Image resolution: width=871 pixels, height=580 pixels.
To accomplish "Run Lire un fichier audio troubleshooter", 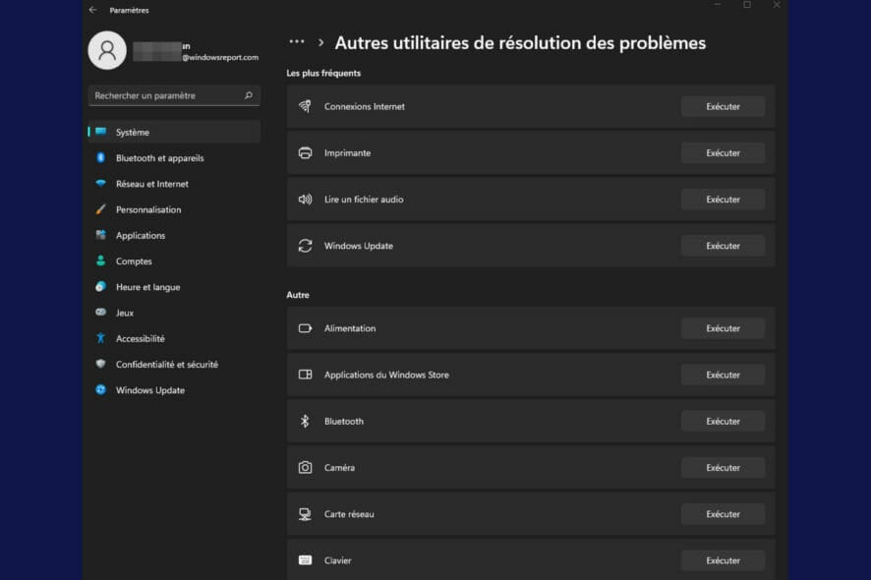I will point(723,199).
